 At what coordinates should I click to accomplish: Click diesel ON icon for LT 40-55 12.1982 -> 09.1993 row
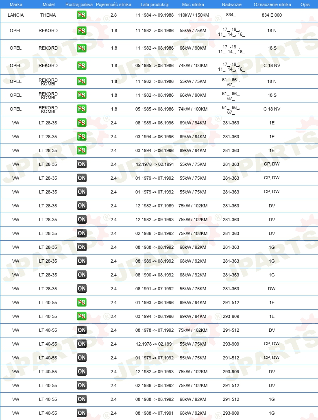(x=82, y=372)
